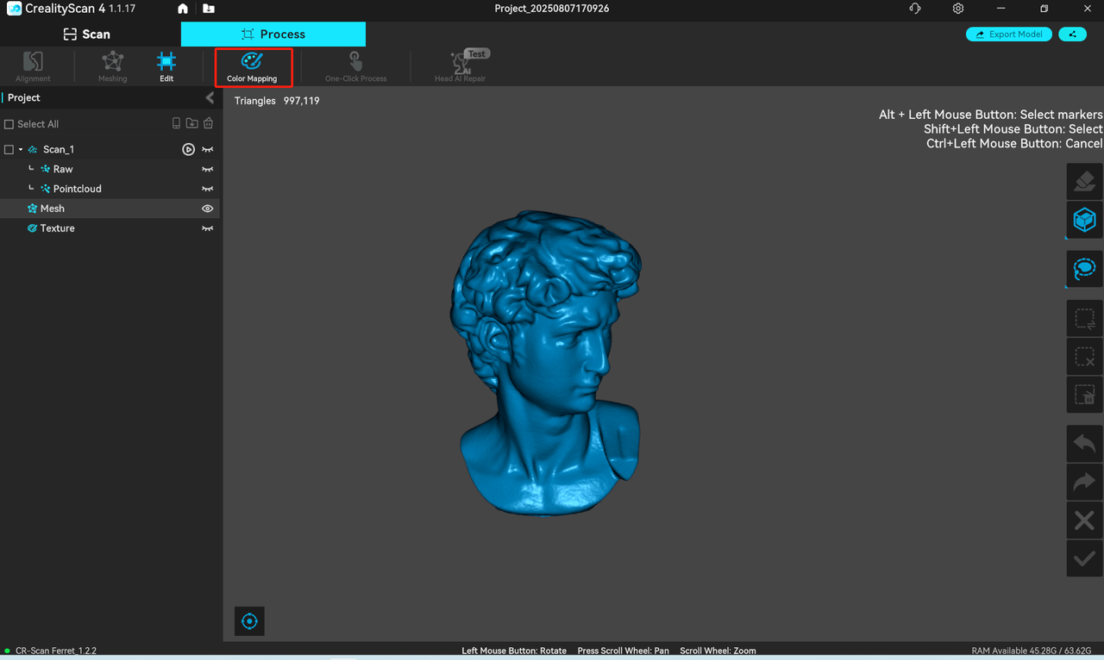Select the Pointcloud item in project tree
Screen dimensions: 1104x660
click(x=77, y=189)
